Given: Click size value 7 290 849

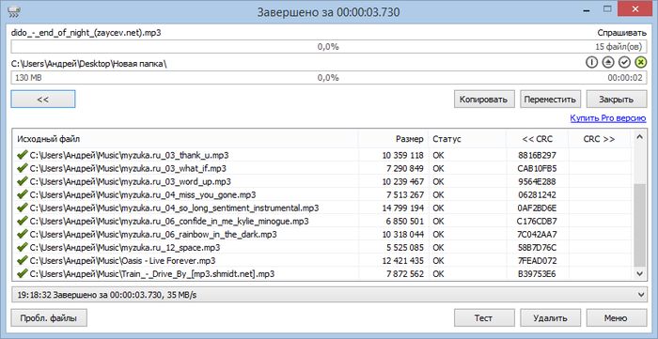Looking at the screenshot, I should (x=405, y=168).
